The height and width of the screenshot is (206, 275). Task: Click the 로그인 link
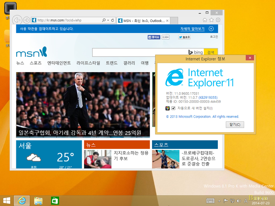click(x=214, y=36)
